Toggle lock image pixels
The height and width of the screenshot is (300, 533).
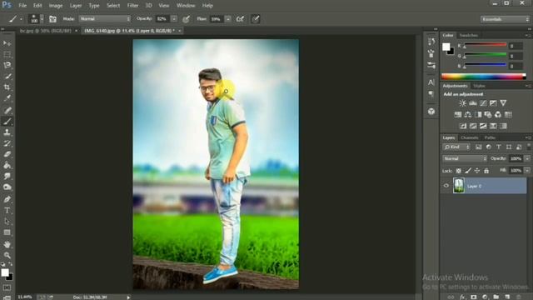468,171
